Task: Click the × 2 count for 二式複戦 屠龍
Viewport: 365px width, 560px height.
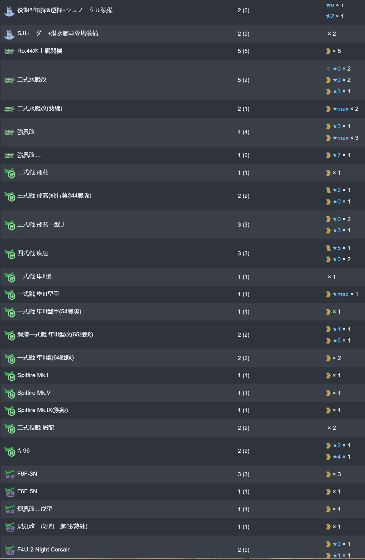Action: coord(332,428)
